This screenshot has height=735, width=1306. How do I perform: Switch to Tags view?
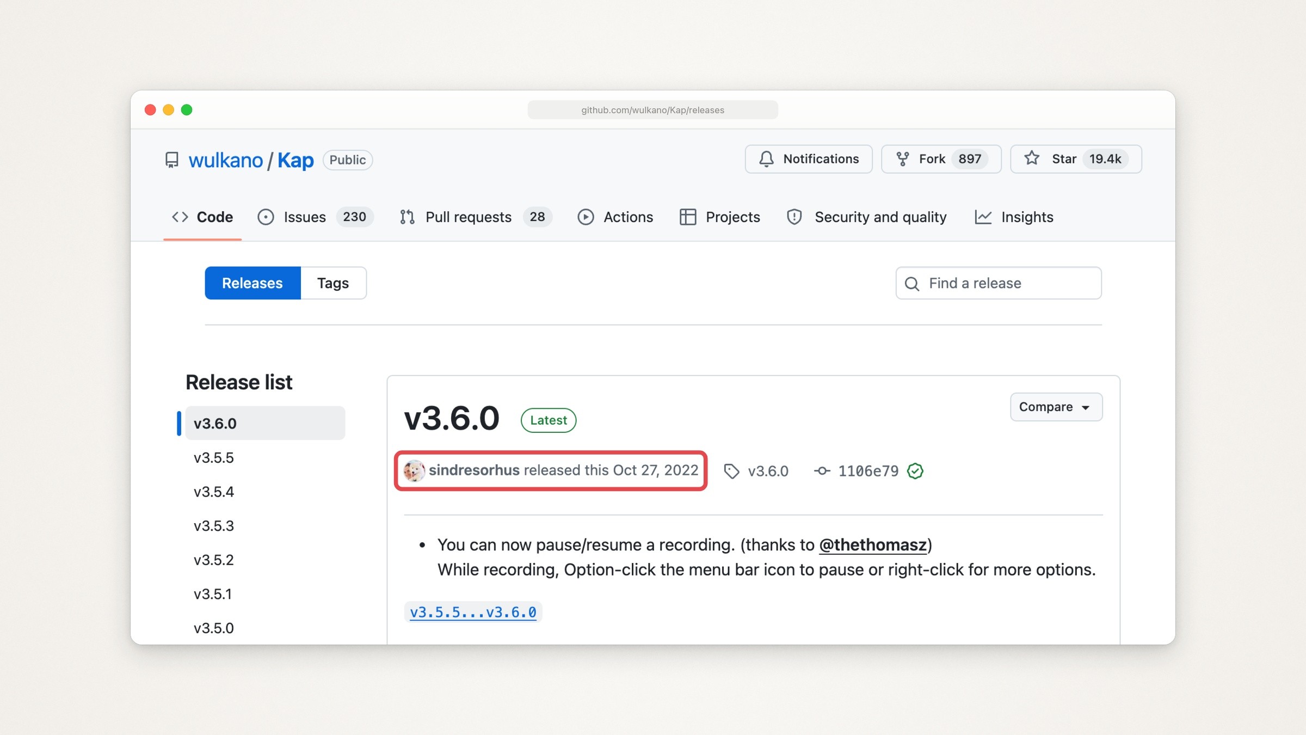tap(333, 283)
